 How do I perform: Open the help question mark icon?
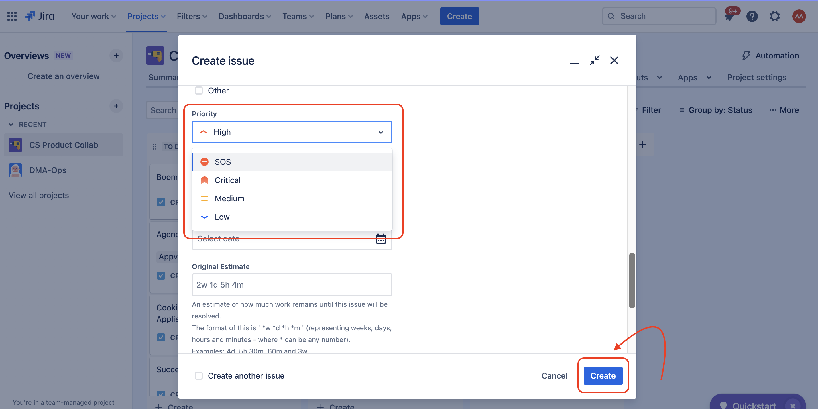tap(752, 16)
